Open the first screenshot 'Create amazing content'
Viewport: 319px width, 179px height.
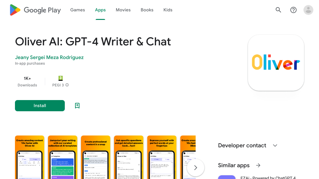30,157
